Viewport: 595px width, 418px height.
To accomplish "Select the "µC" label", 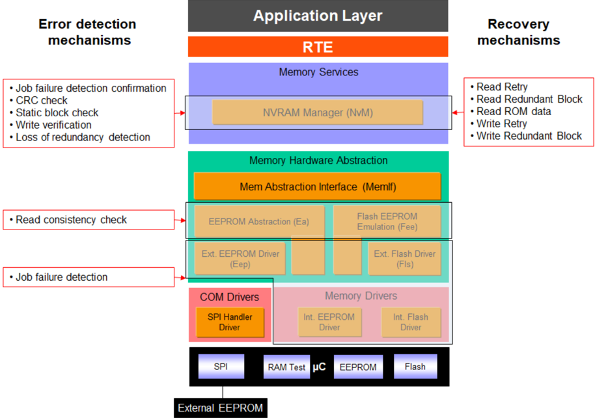I will point(319,367).
